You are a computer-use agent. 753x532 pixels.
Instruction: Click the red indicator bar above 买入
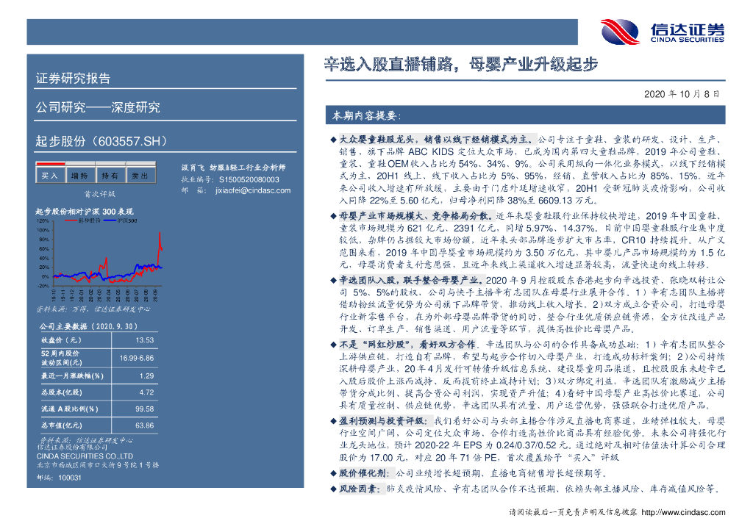pyautogui.click(x=50, y=164)
